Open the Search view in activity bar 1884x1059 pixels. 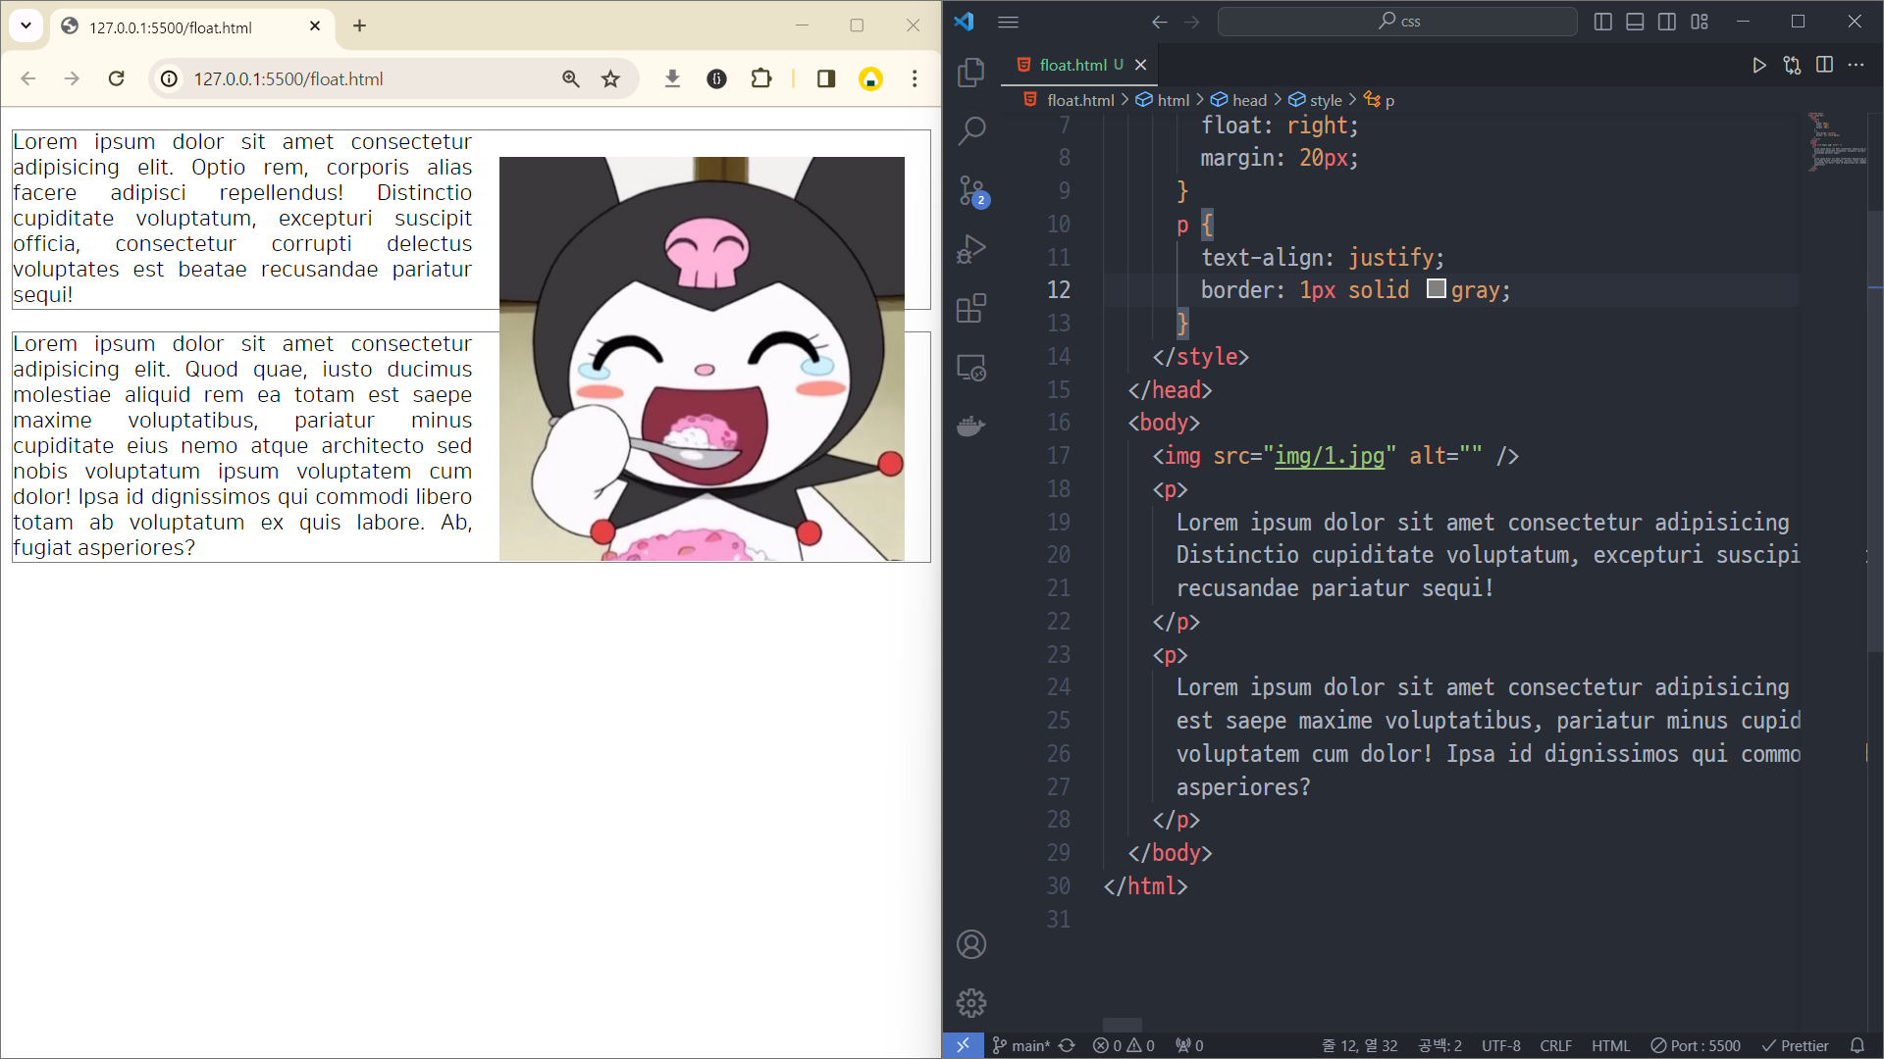tap(970, 130)
